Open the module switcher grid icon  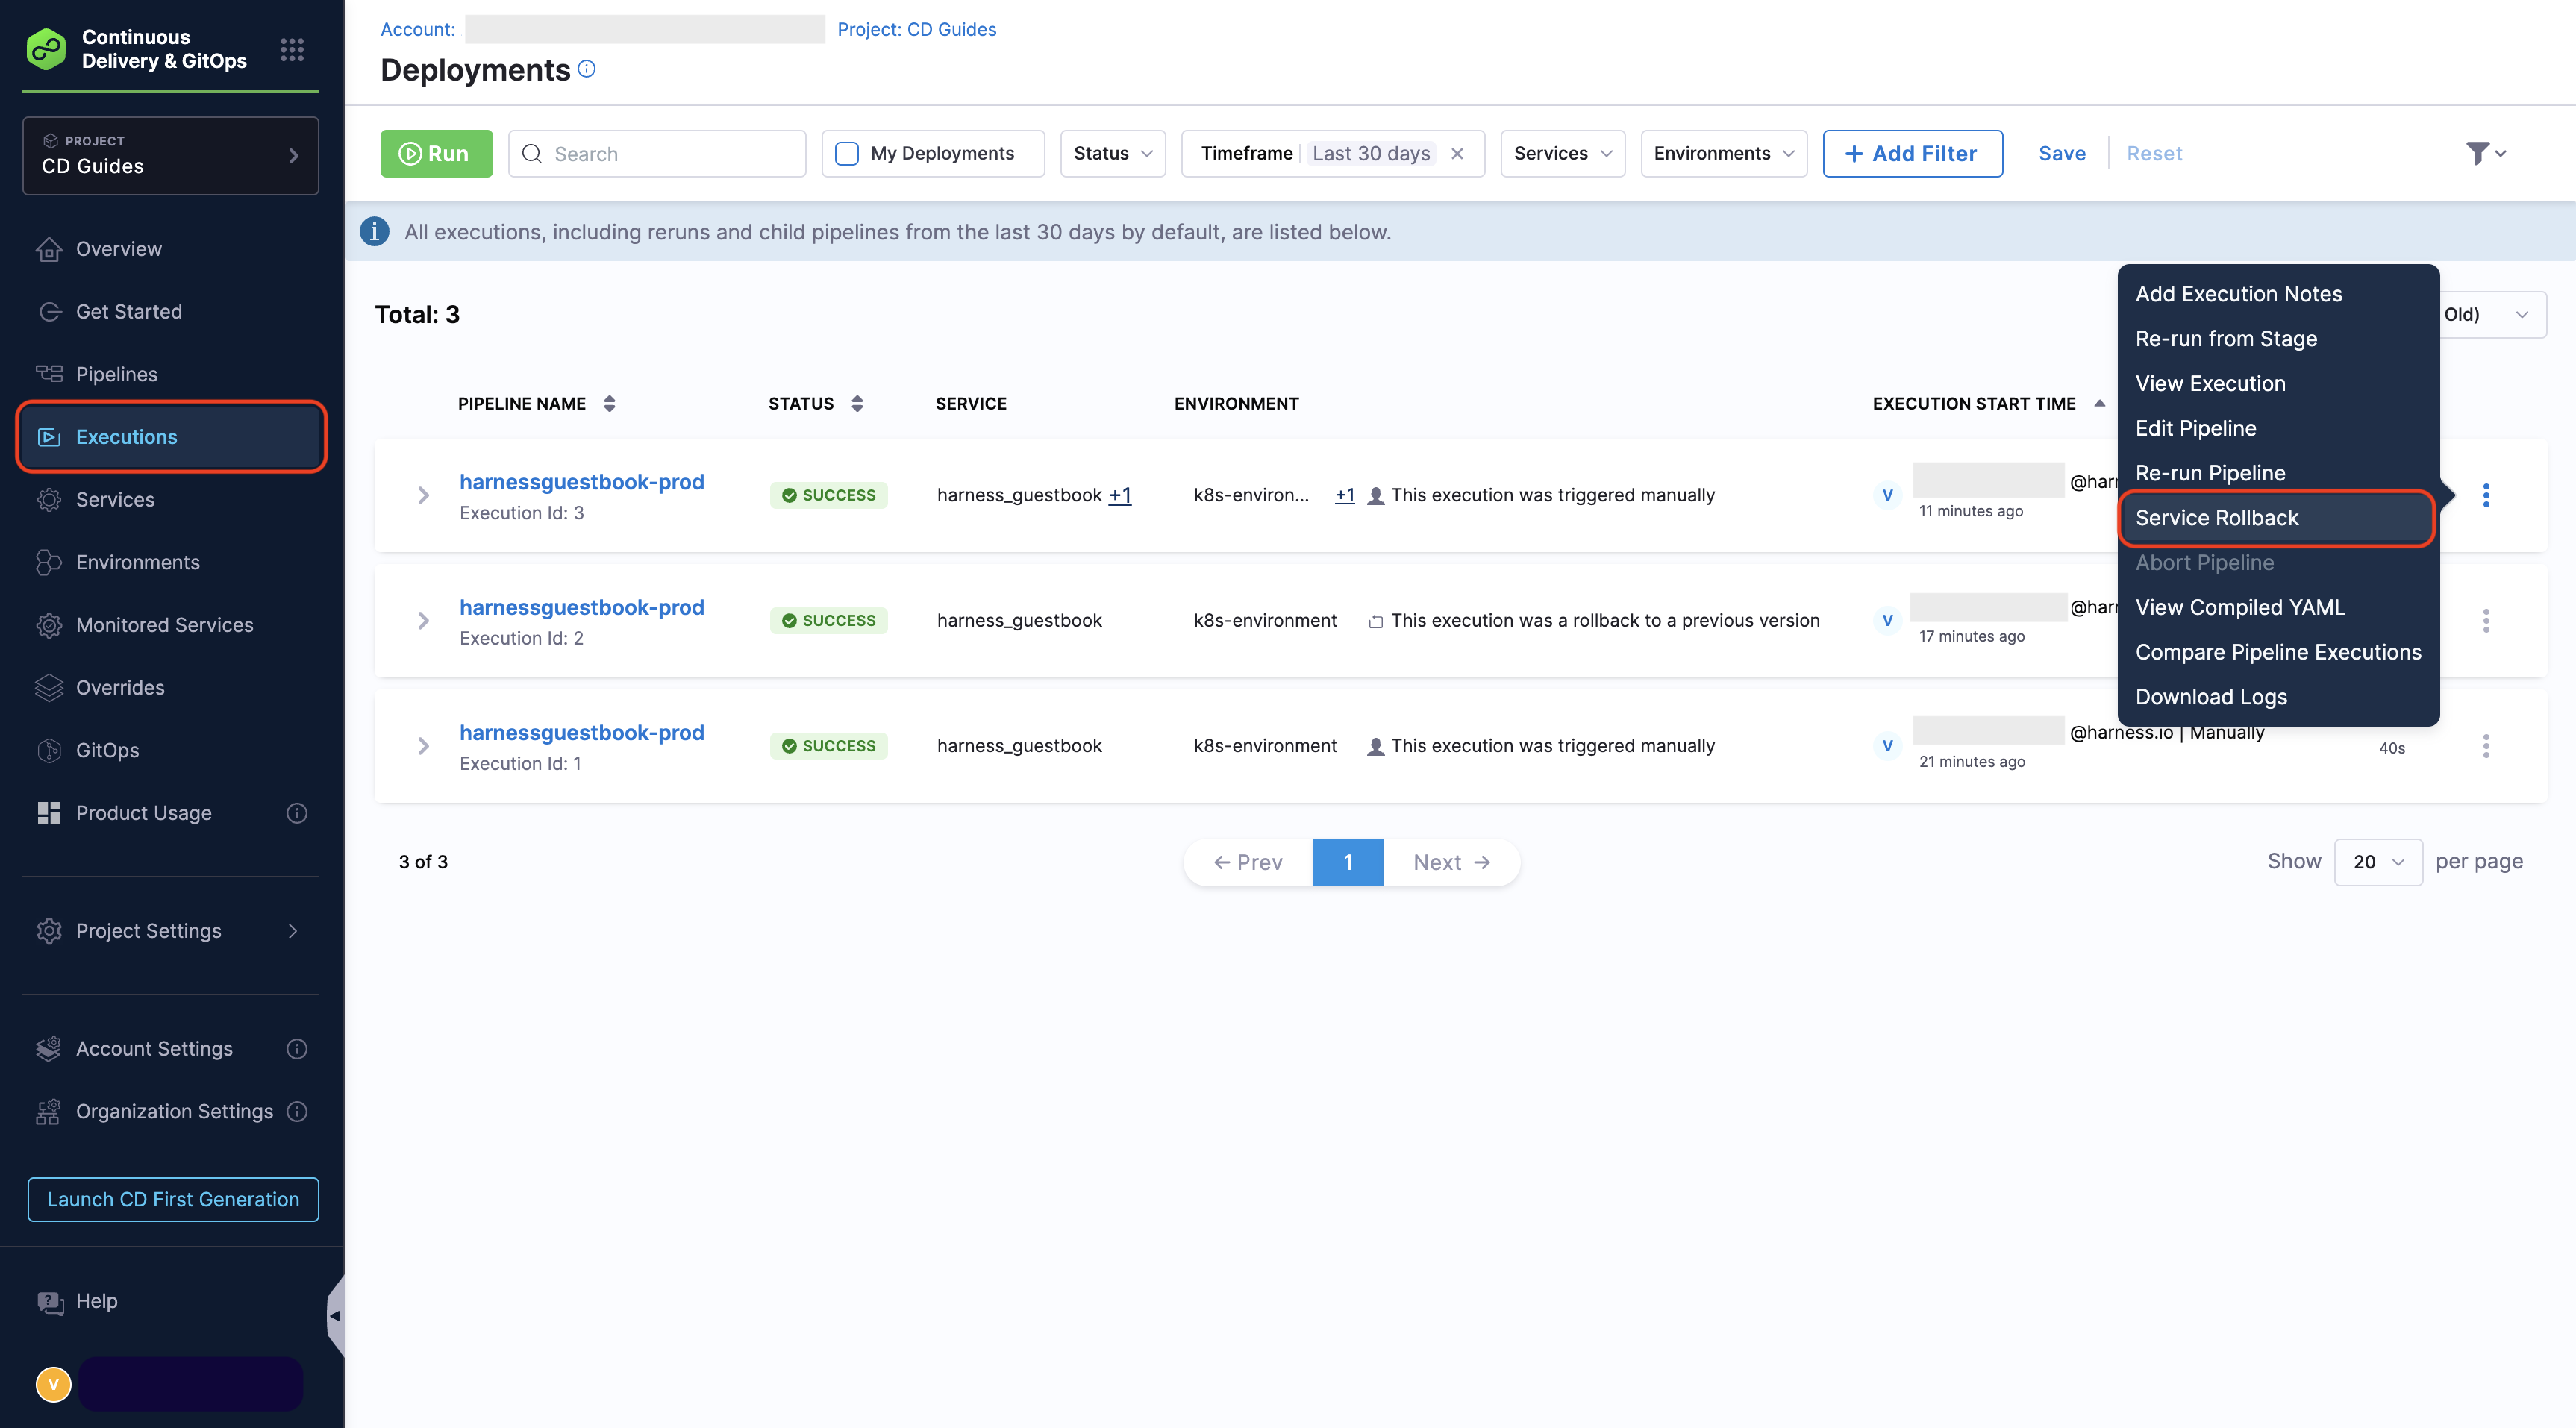(291, 49)
